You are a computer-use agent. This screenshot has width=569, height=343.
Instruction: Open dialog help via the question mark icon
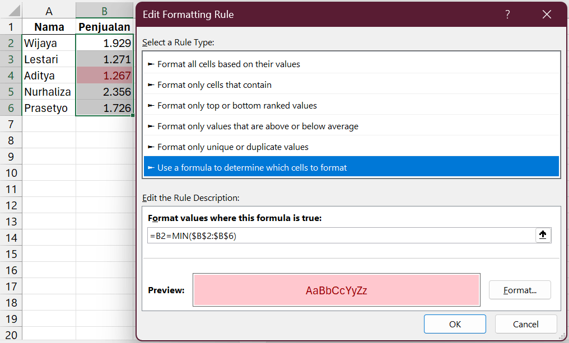tap(507, 15)
